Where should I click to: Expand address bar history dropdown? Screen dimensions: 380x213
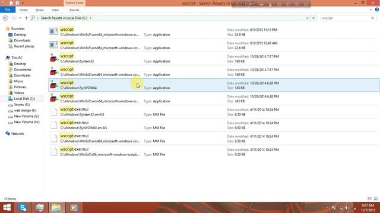[308, 18]
